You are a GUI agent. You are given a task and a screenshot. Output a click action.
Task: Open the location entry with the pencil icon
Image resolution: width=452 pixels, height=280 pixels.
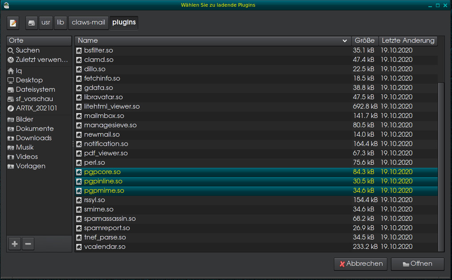click(x=13, y=23)
